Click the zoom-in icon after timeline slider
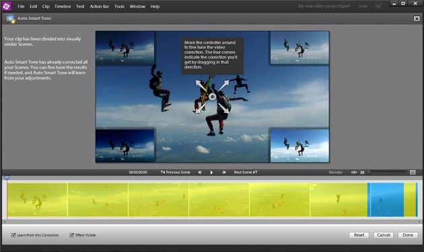 click(413, 172)
